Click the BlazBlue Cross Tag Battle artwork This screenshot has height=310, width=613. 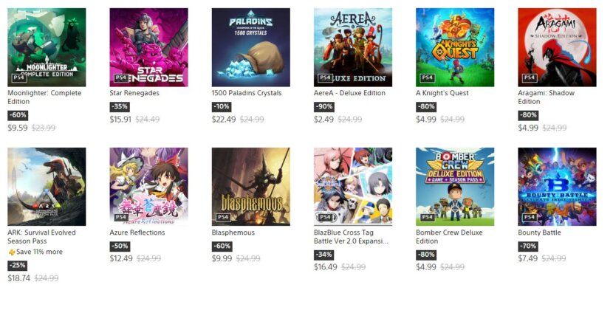(x=352, y=187)
